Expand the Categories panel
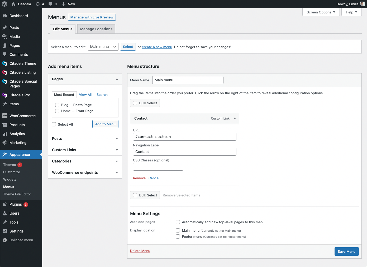This screenshot has width=367, height=267. pos(85,161)
